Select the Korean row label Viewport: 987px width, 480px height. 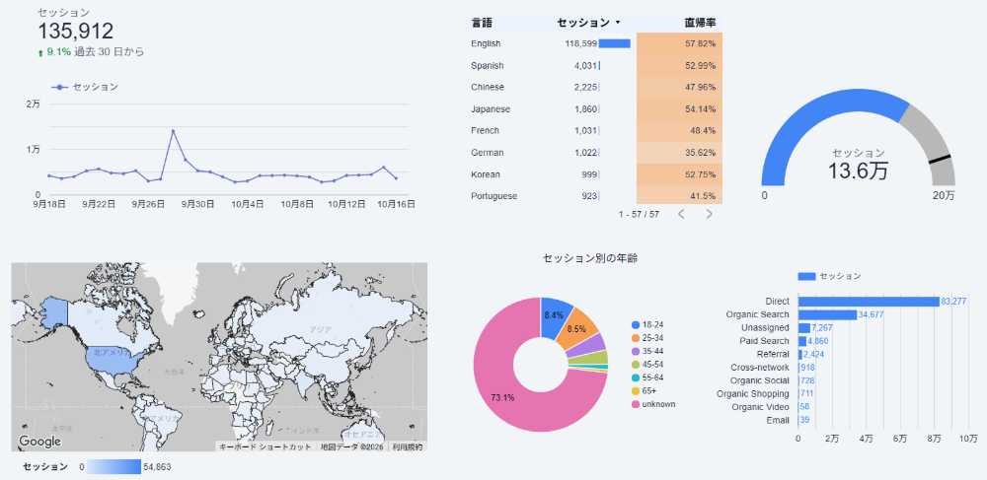(486, 174)
